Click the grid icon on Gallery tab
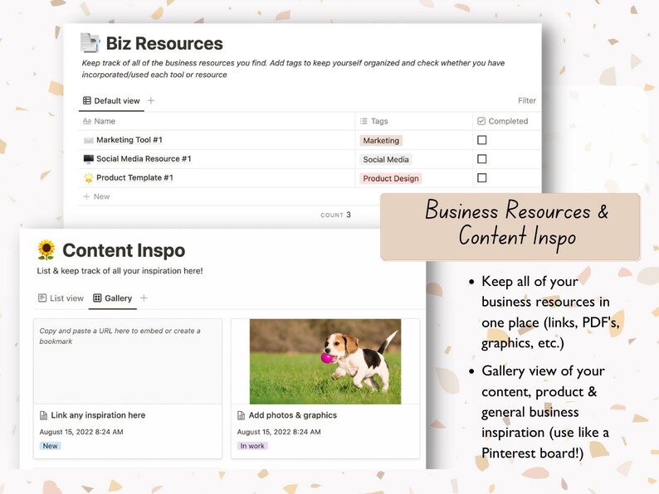 (97, 298)
